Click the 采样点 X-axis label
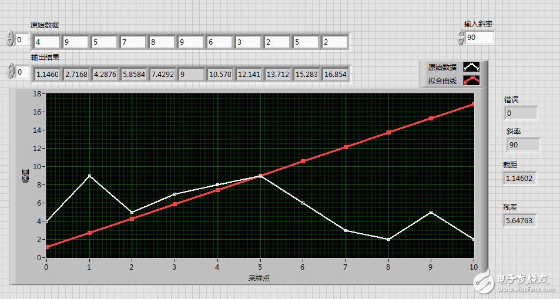 [259, 278]
